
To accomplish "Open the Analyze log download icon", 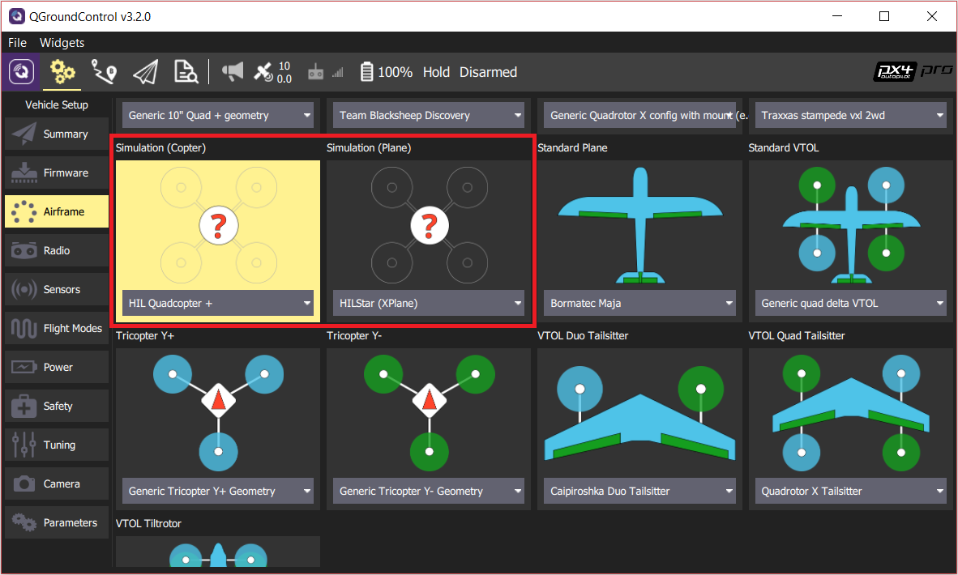I will [186, 72].
